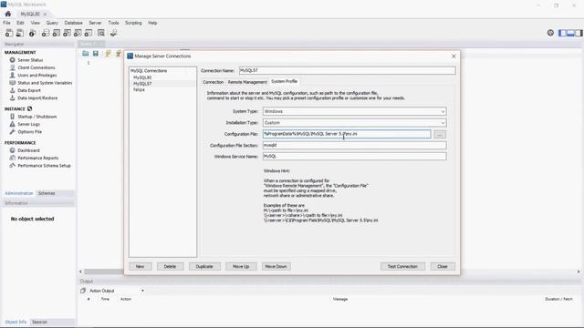This screenshot has width=584, height=328.
Task: Browse for configuration file with the ... button
Action: pos(440,134)
